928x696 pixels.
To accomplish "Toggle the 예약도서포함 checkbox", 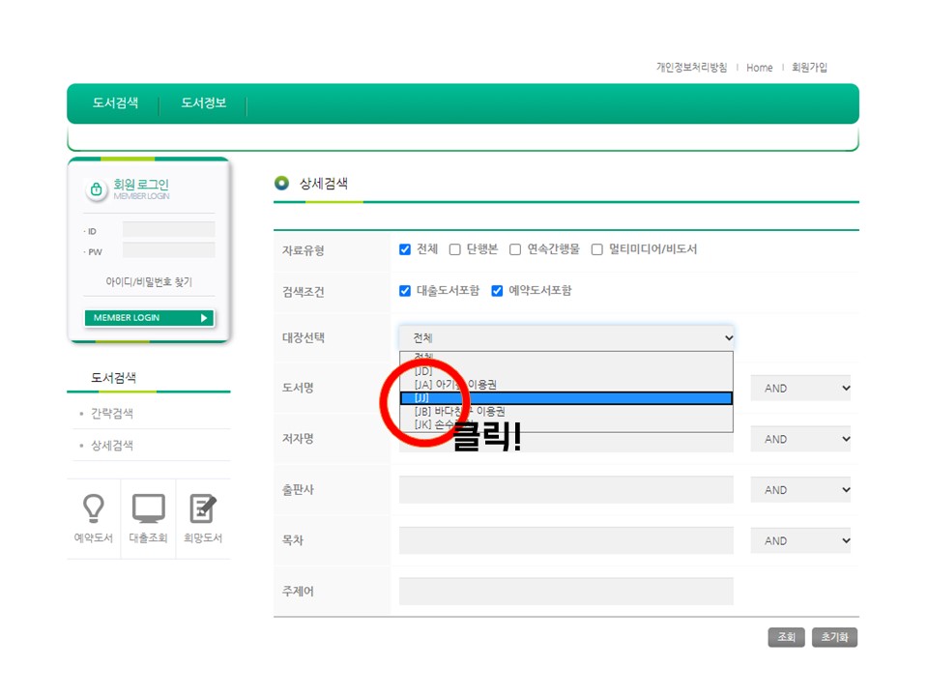I will point(497,291).
